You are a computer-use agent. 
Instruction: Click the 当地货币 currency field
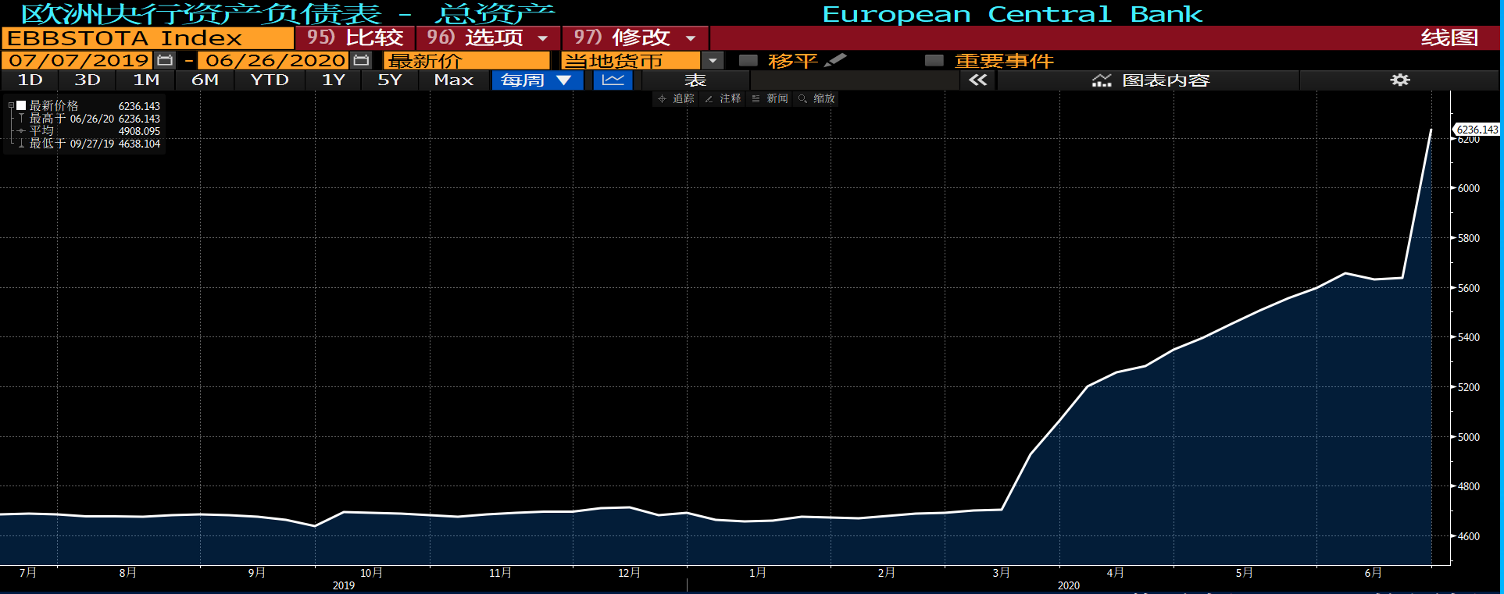pos(631,60)
